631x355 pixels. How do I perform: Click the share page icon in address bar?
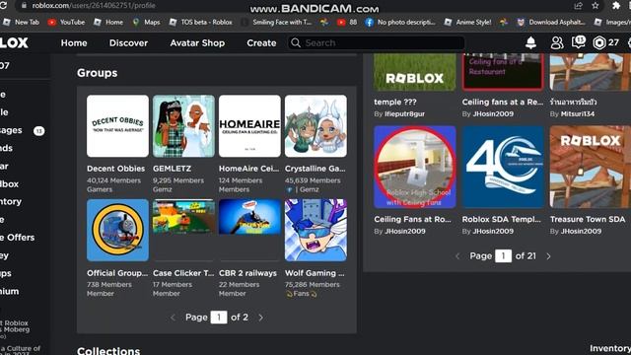pos(579,5)
